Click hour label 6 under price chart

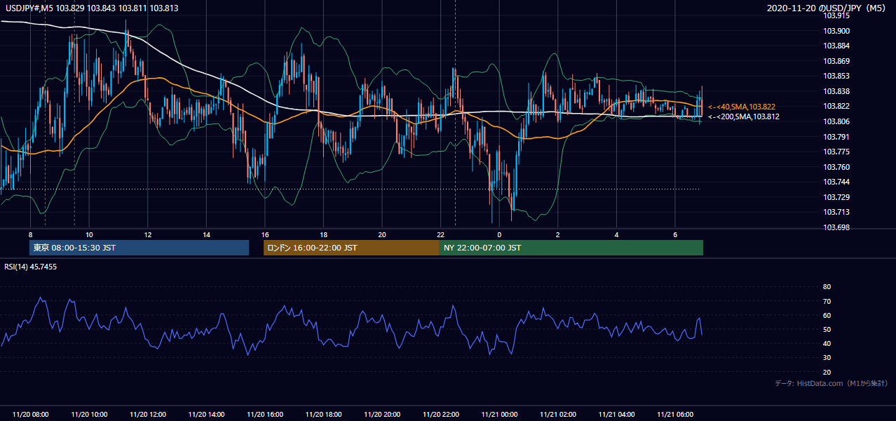click(x=675, y=234)
